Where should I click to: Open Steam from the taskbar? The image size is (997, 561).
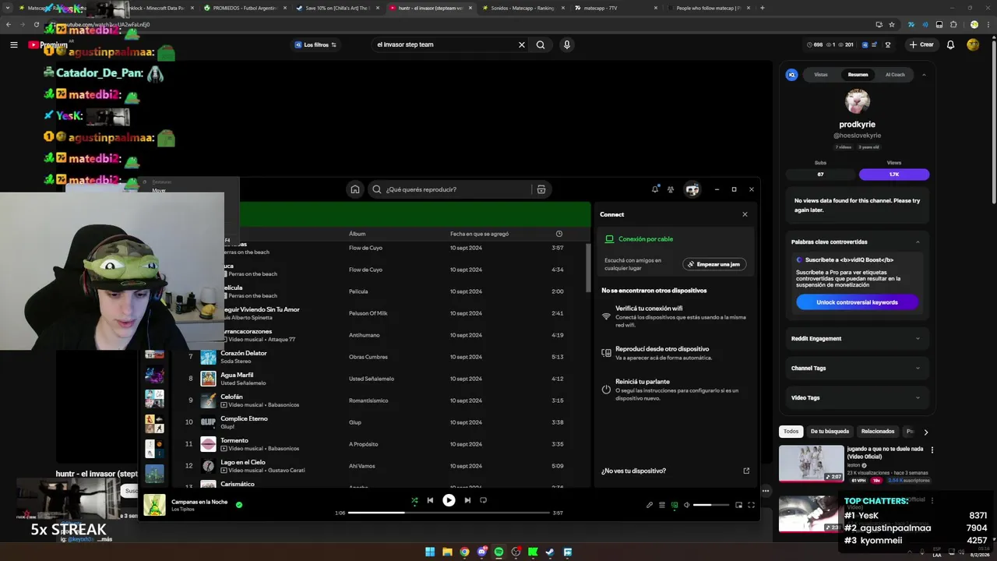[x=550, y=552]
